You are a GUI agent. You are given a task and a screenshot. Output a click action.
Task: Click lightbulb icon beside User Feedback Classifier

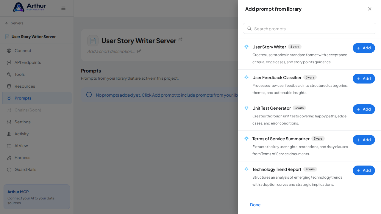coord(246,77)
